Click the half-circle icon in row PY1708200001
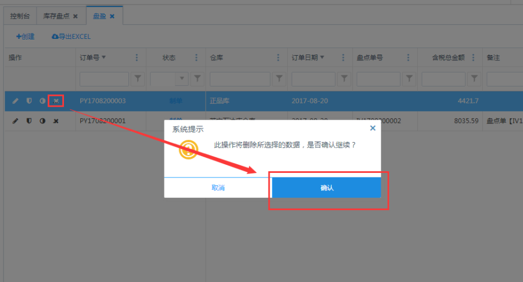 tap(42, 121)
